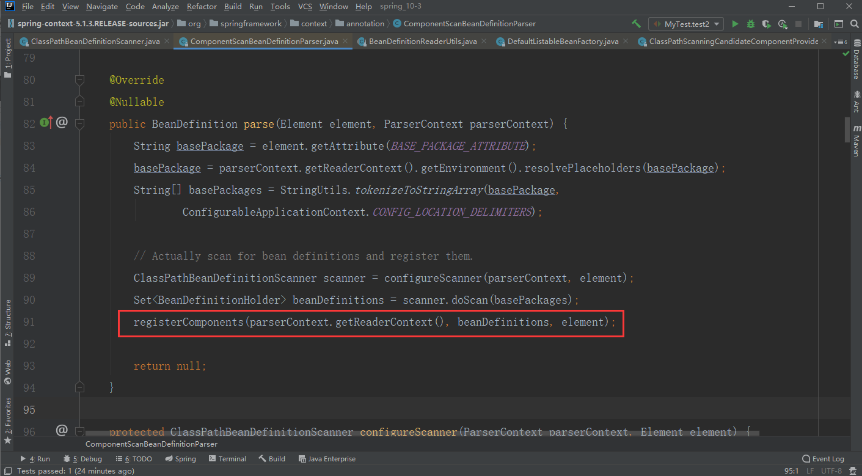This screenshot has width=862, height=476.
Task: Click the implements-method gutter icon on line 82
Action: click(46, 123)
